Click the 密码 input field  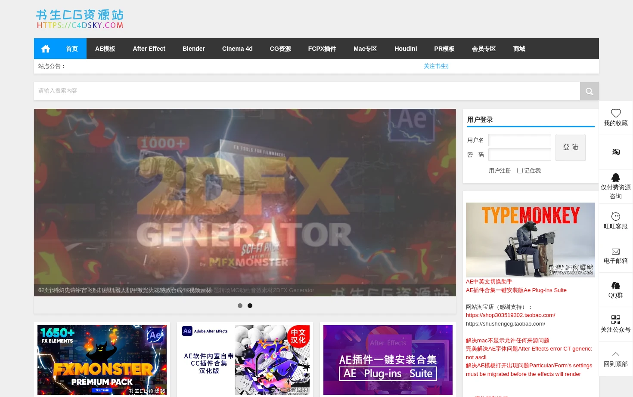coord(520,155)
